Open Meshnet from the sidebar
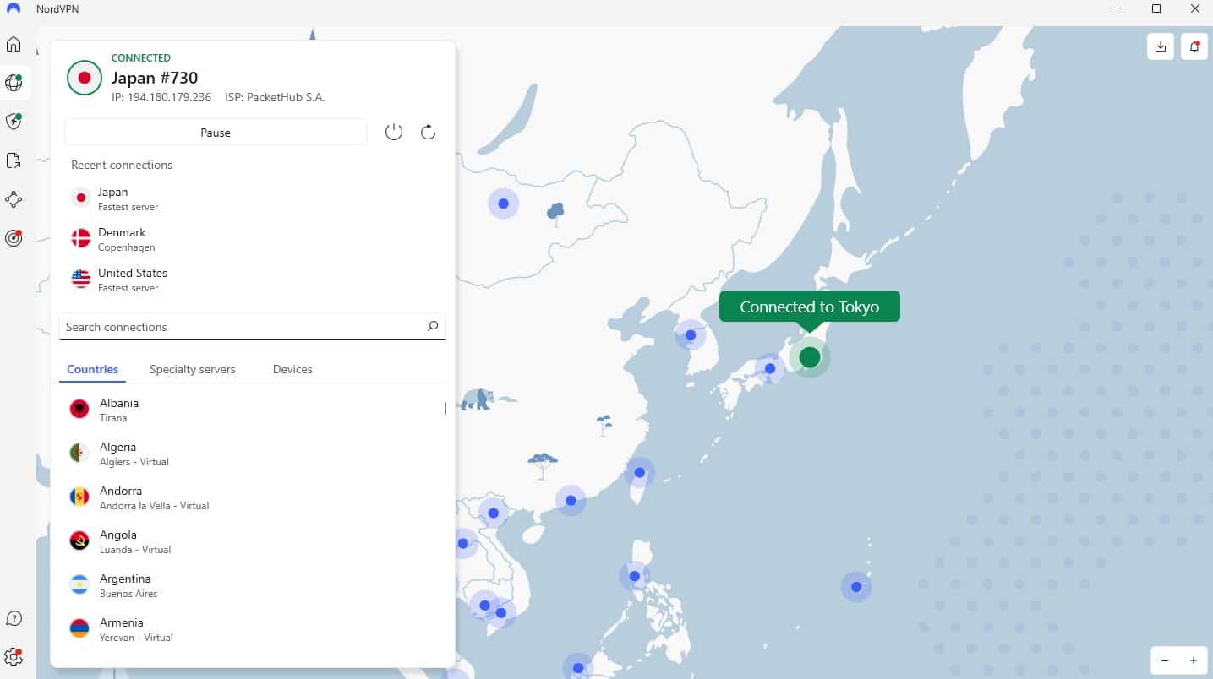The height and width of the screenshot is (679, 1213). pos(14,199)
